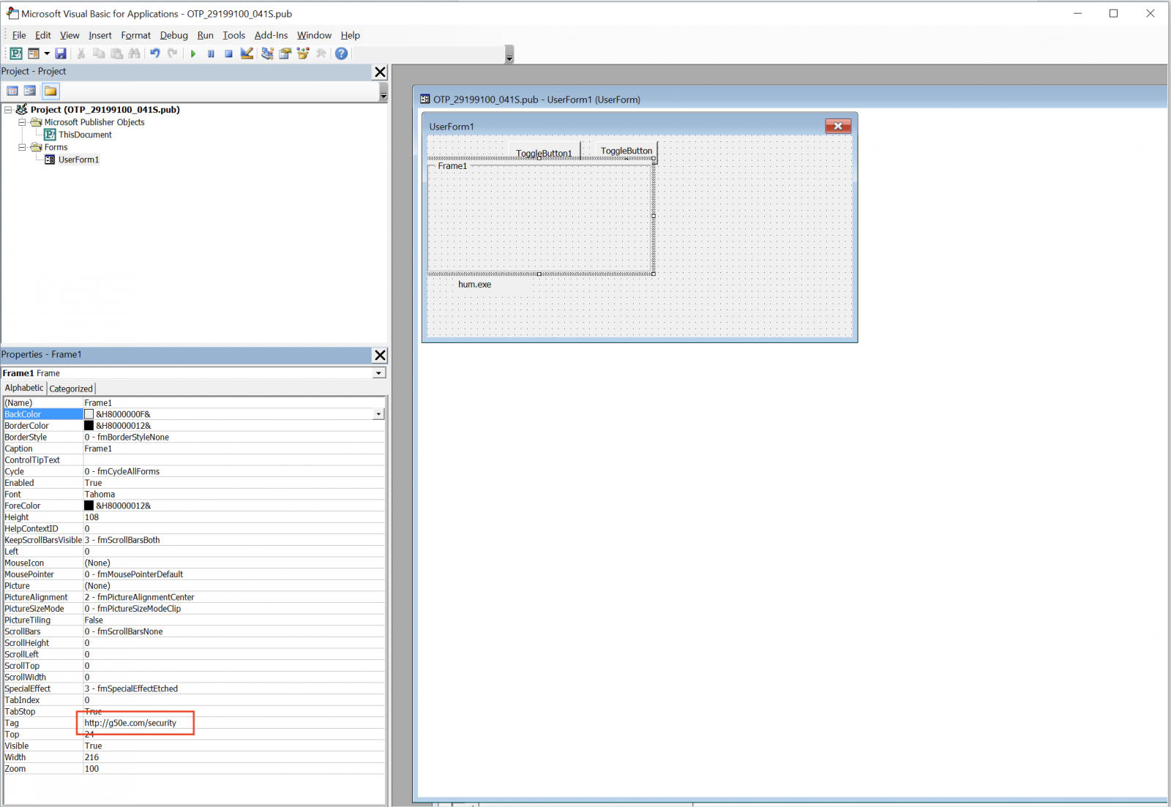Click the Redo toolbar arrow
Viewport: 1171px width, 807px height.
[173, 53]
